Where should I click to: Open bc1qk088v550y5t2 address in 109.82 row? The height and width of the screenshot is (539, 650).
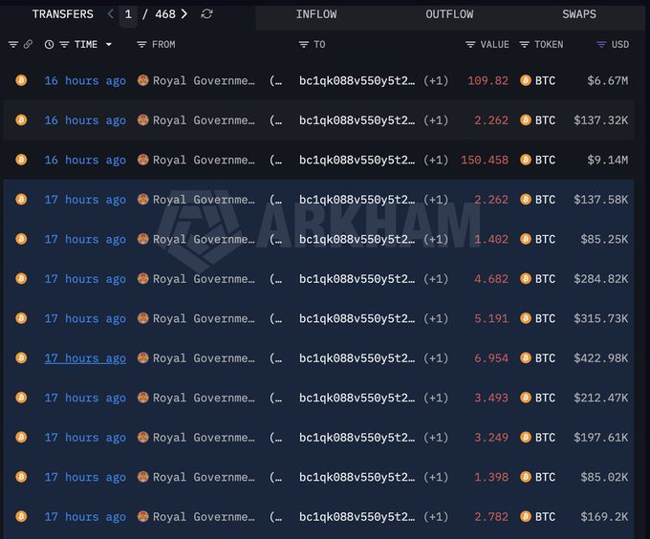(x=357, y=80)
